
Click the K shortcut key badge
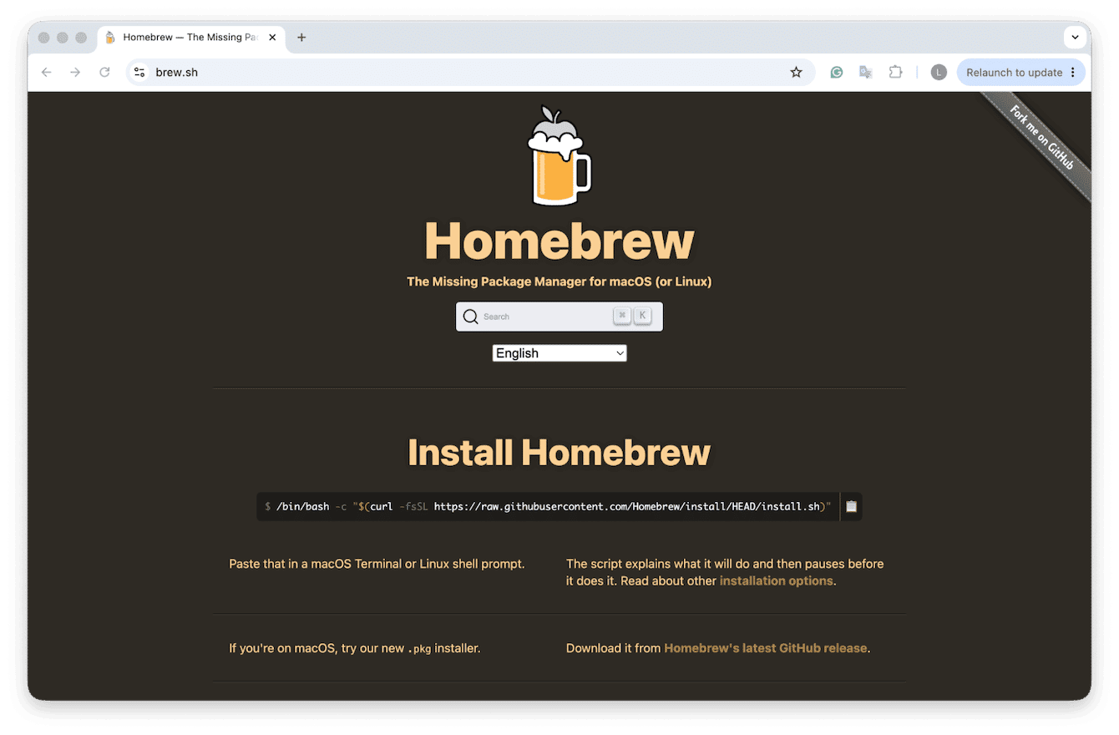click(x=642, y=316)
